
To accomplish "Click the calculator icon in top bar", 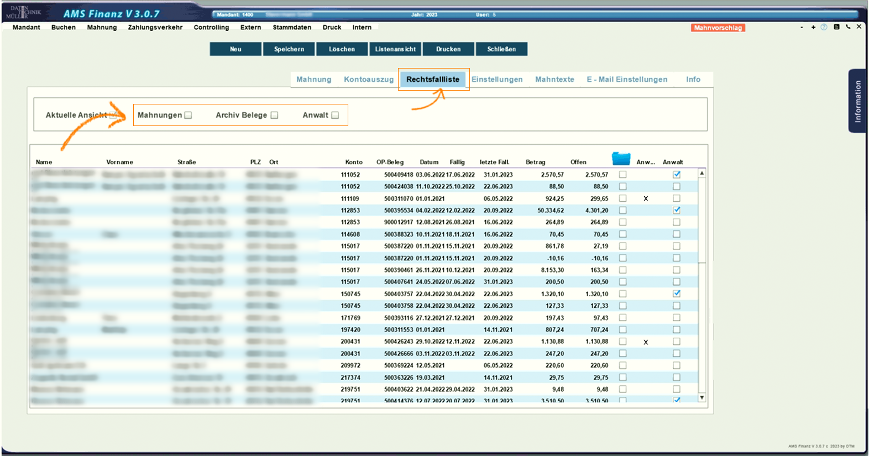I will 836,27.
